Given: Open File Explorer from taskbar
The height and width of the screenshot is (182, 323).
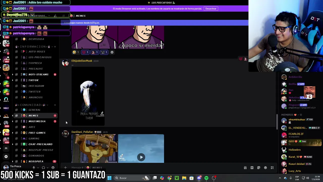Looking at the screenshot, I should 184,178.
